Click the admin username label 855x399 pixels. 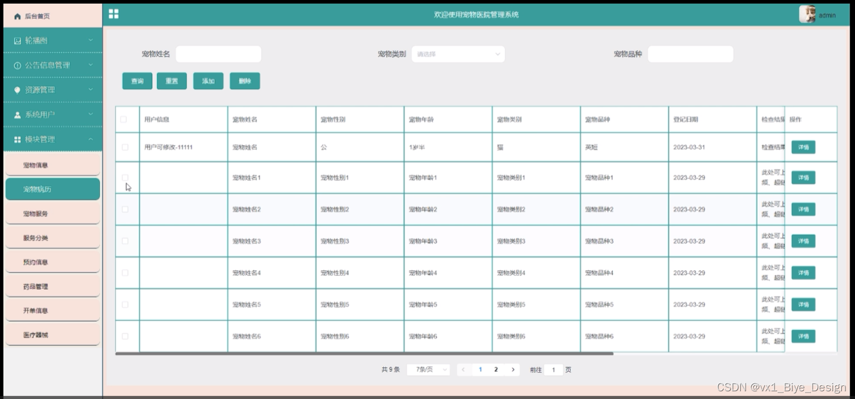827,15
